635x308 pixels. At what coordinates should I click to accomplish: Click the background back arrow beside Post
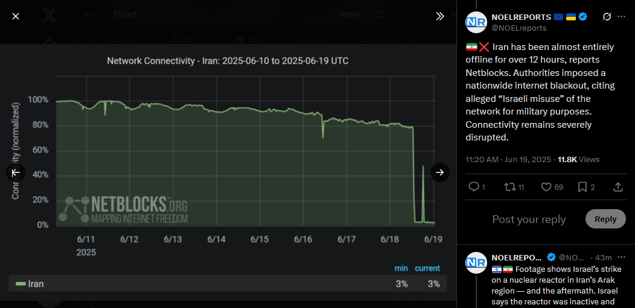tap(88, 14)
